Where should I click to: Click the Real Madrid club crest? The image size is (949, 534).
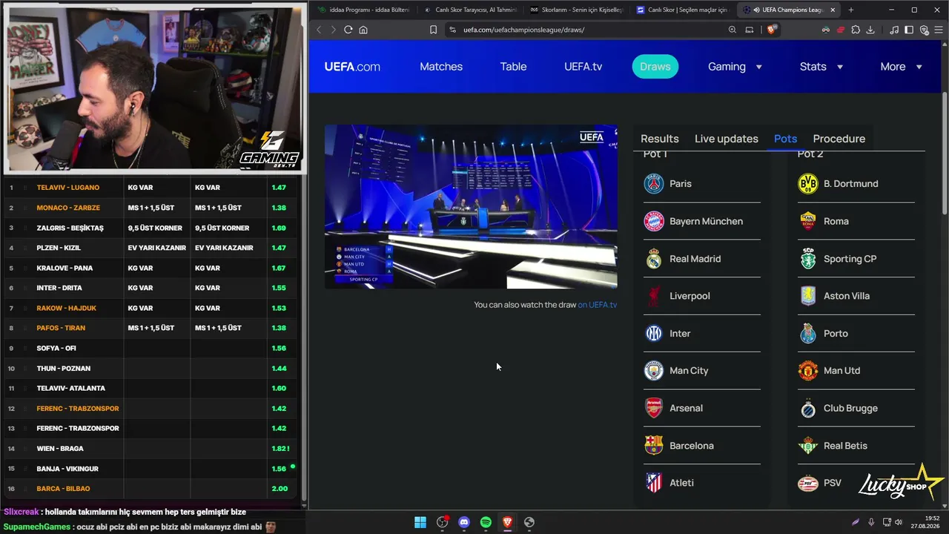pyautogui.click(x=653, y=259)
